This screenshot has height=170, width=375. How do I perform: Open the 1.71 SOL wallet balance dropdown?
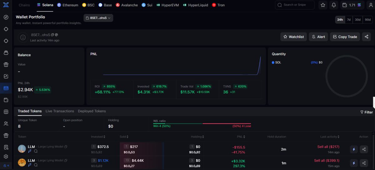click(352, 5)
